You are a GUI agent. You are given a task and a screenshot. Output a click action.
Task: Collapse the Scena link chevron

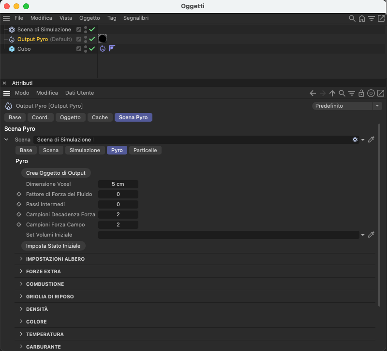click(6, 140)
